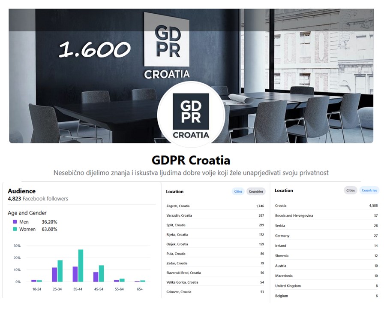Click the purple Men legend swatch
Viewport: 384px width, 309px height.
point(15,222)
